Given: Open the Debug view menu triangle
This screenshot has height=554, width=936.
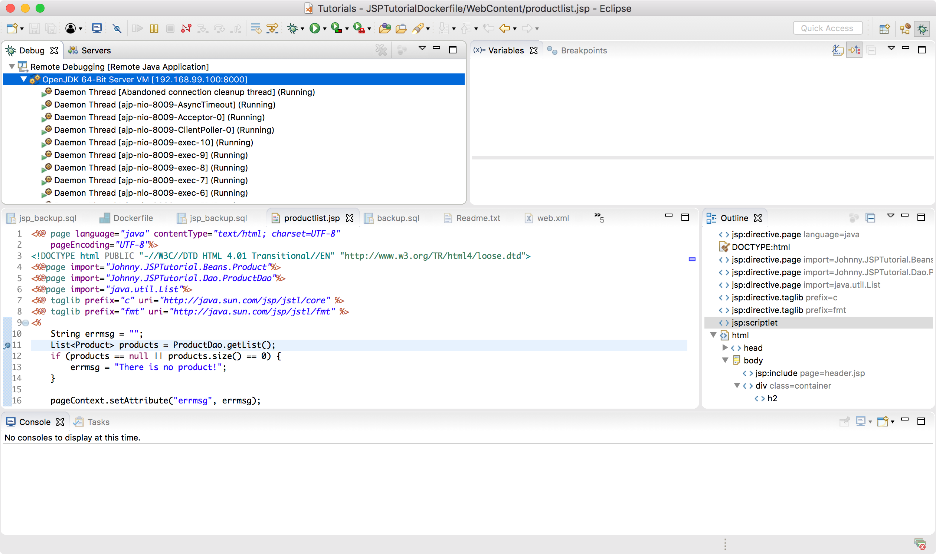Looking at the screenshot, I should coord(422,48).
